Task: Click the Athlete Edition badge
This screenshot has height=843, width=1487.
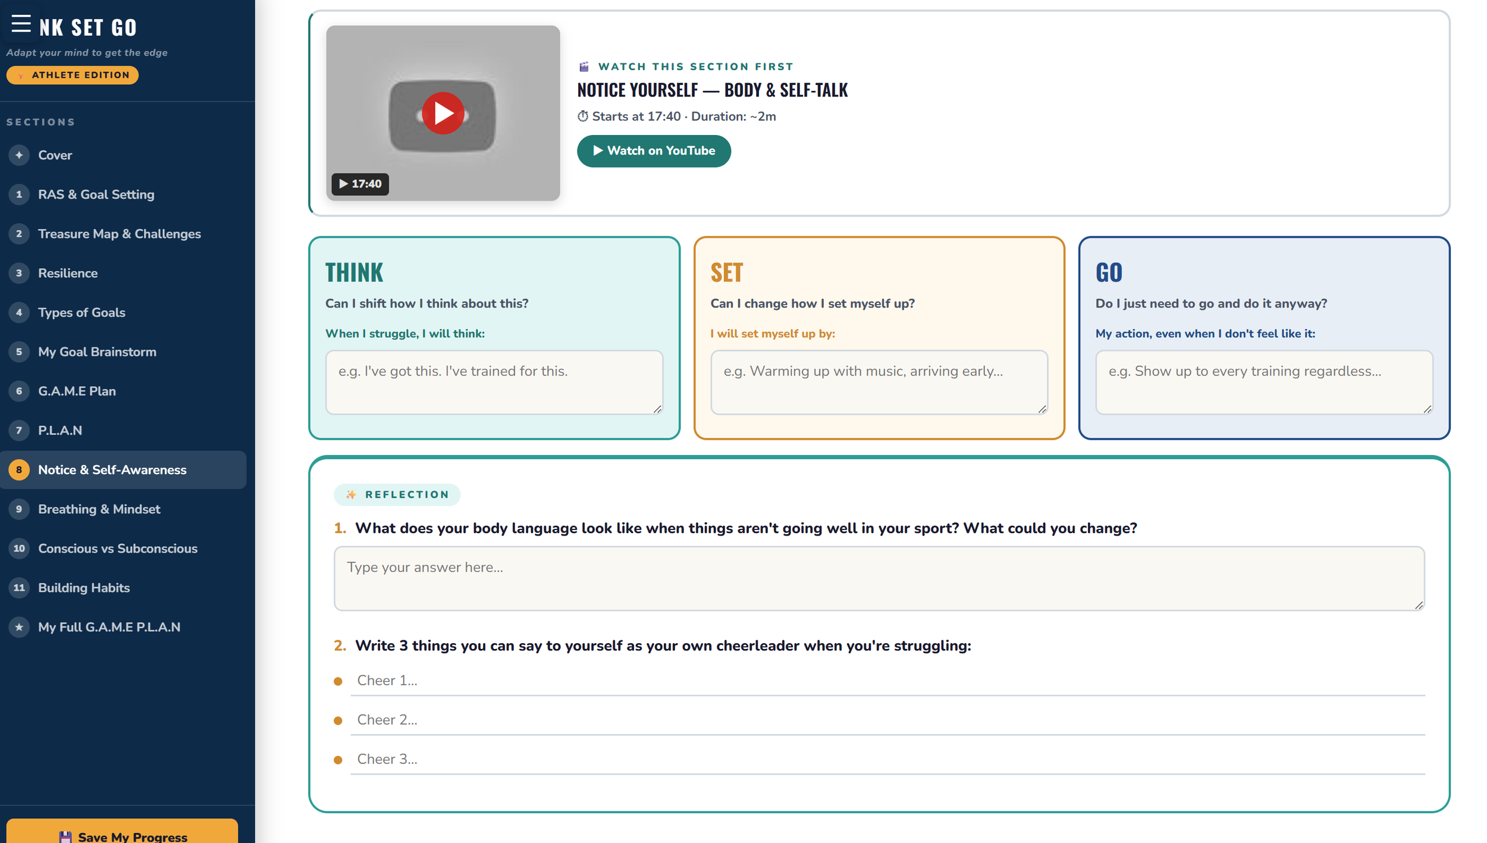Action: 73,75
